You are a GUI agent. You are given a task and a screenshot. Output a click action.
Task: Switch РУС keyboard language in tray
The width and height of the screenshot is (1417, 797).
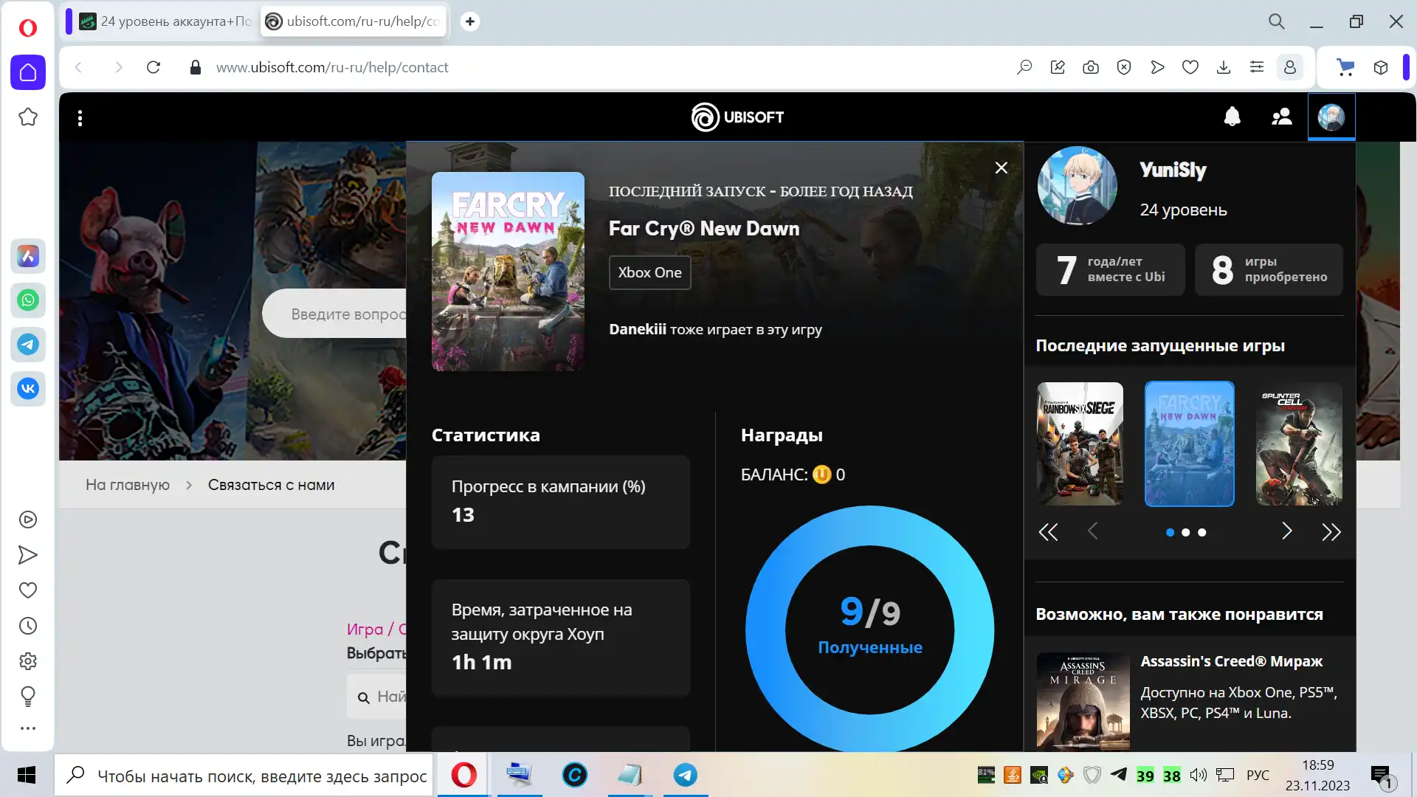point(1258,775)
